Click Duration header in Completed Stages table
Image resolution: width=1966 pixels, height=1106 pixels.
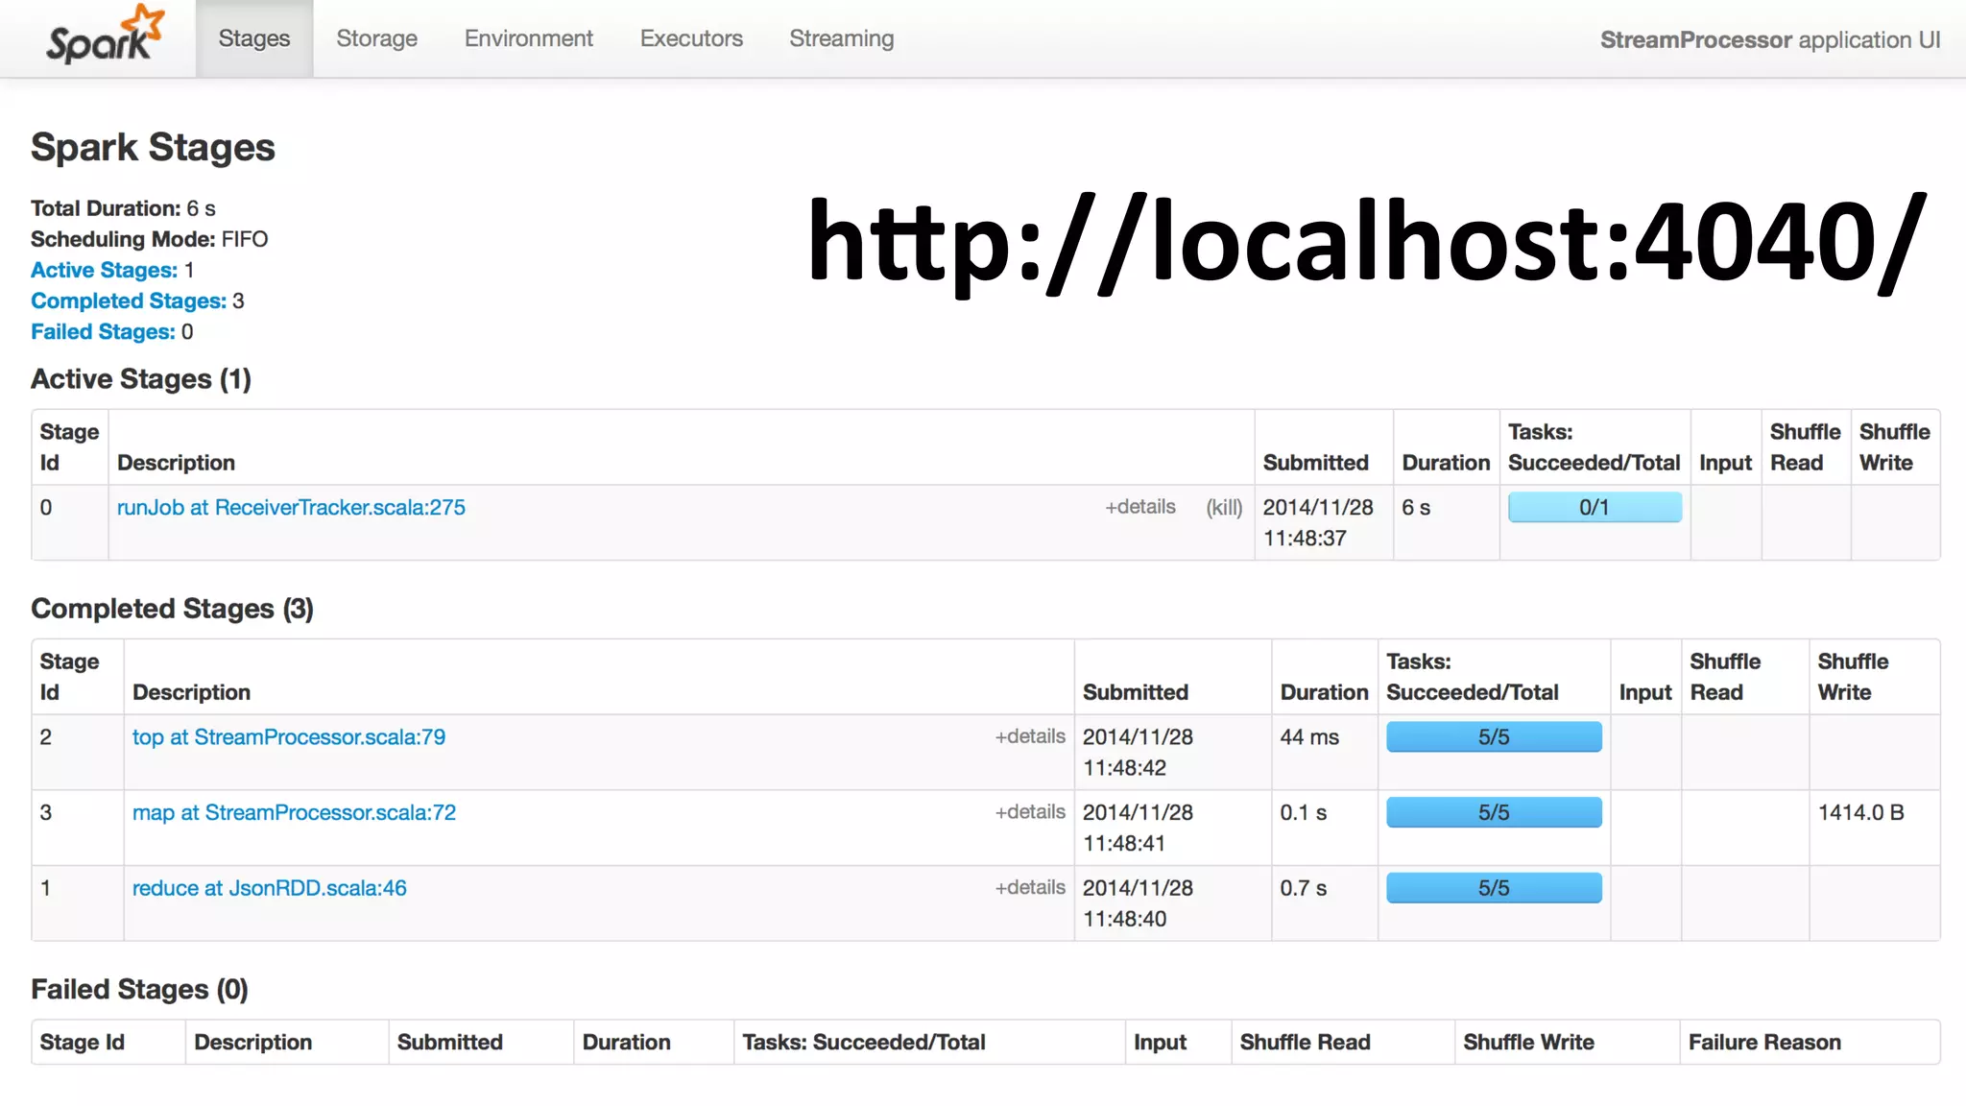point(1324,692)
